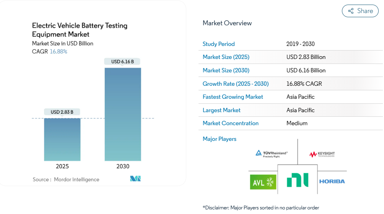
Task: Click the Keysight Technologies logo
Action: click(x=322, y=154)
